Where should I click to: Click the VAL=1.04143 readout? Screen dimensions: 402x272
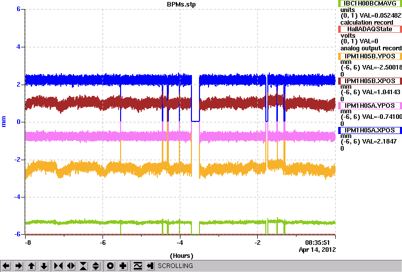[380, 92]
